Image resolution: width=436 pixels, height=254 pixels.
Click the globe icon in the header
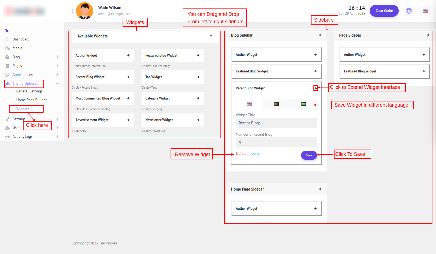(x=409, y=11)
